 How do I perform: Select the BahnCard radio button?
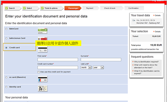tap(6, 29)
